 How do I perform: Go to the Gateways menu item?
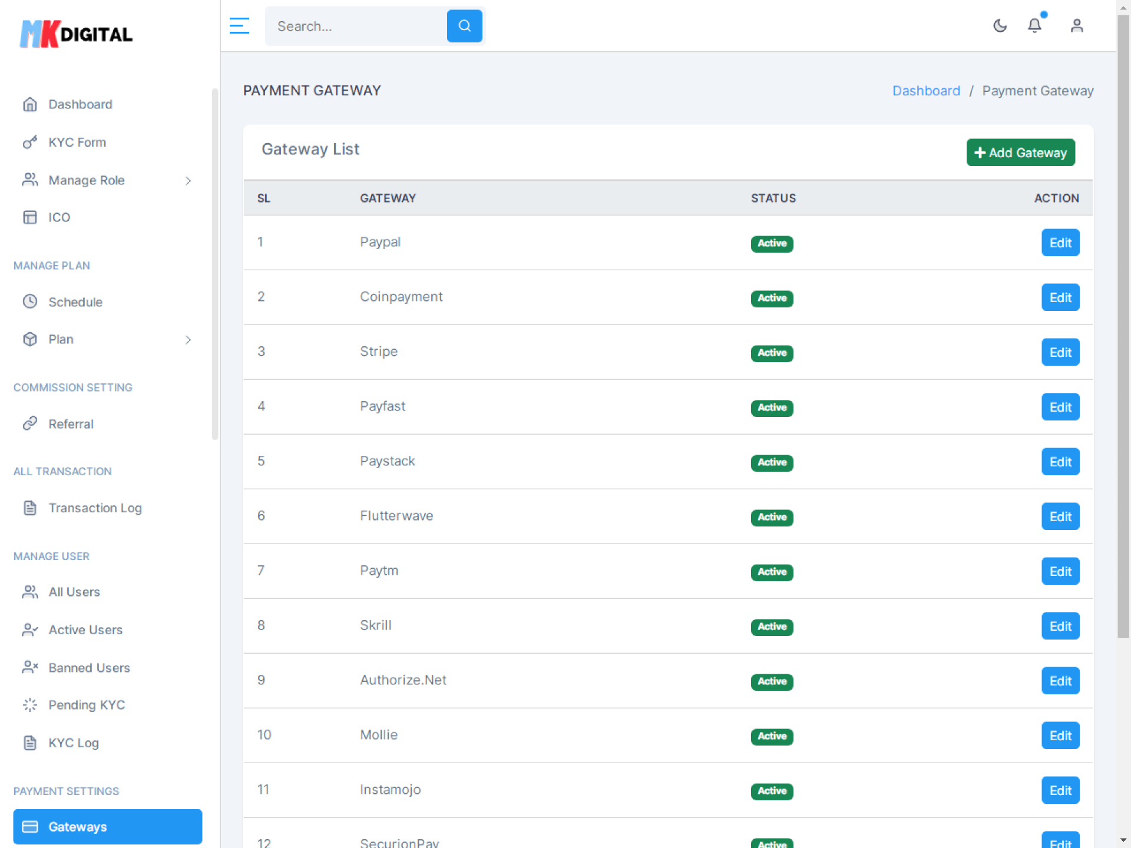[x=107, y=827]
